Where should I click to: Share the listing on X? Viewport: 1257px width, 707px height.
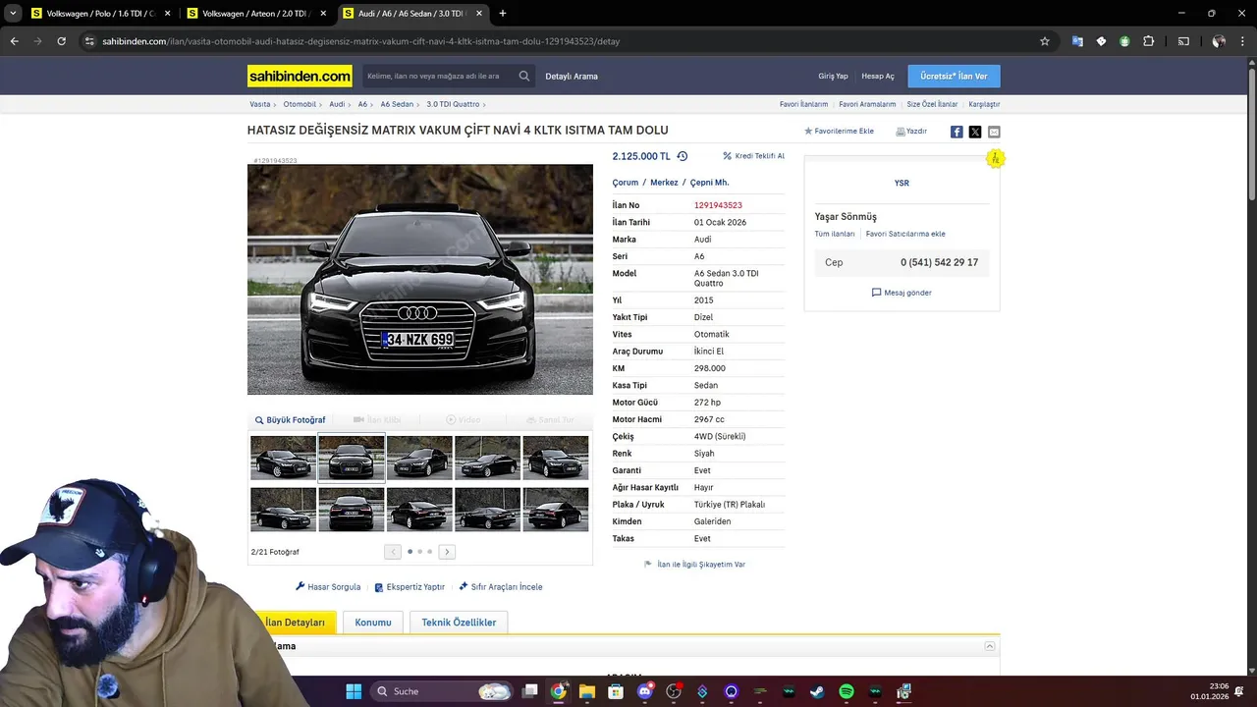click(975, 132)
